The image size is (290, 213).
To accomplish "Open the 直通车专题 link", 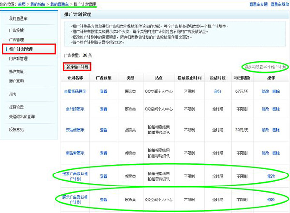I will 259,4.
